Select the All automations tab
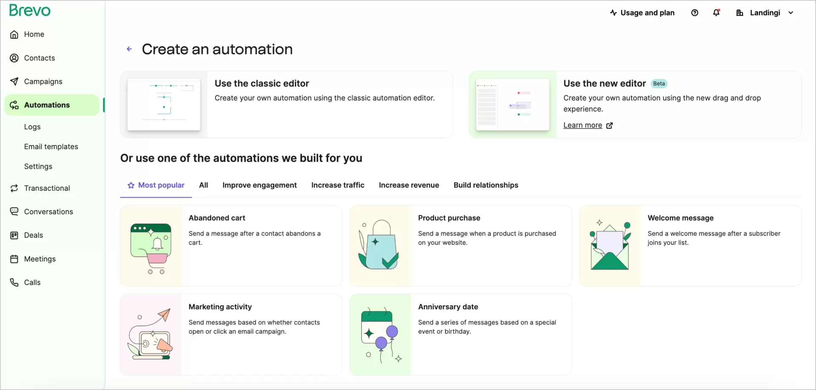Image resolution: width=816 pixels, height=390 pixels. [x=204, y=185]
